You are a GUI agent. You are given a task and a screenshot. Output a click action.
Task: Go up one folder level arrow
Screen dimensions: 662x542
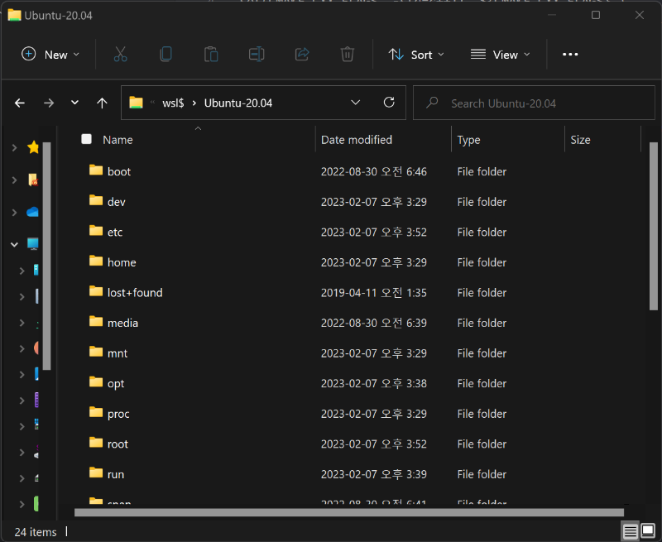102,103
